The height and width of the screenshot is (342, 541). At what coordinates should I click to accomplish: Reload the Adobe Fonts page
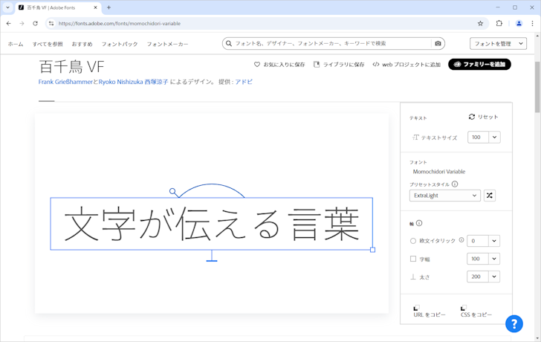click(x=35, y=24)
